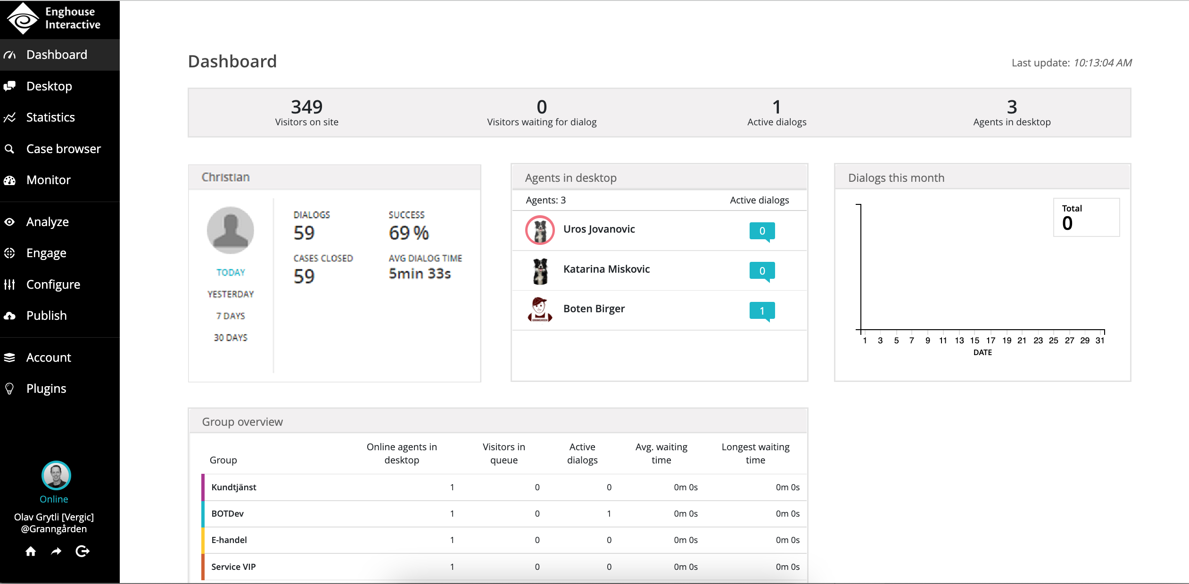1189x584 pixels.
Task: Click the logout icon in sidebar footer
Action: 83,551
